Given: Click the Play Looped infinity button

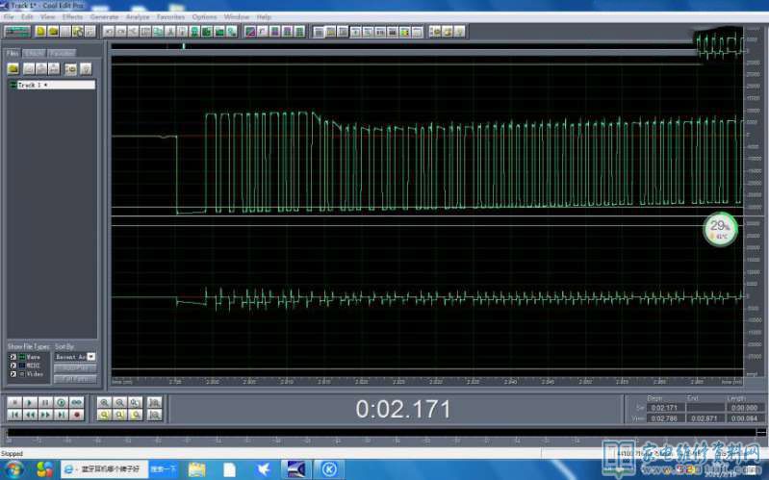Looking at the screenshot, I should (76, 402).
